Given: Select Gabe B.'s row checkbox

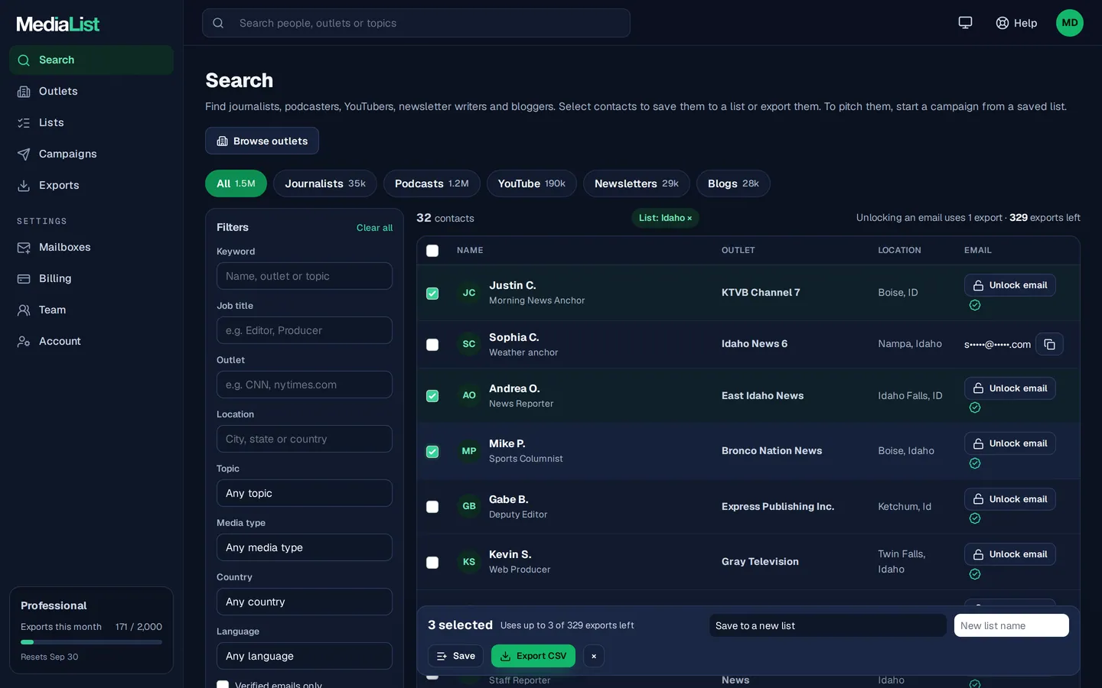Looking at the screenshot, I should [432, 507].
